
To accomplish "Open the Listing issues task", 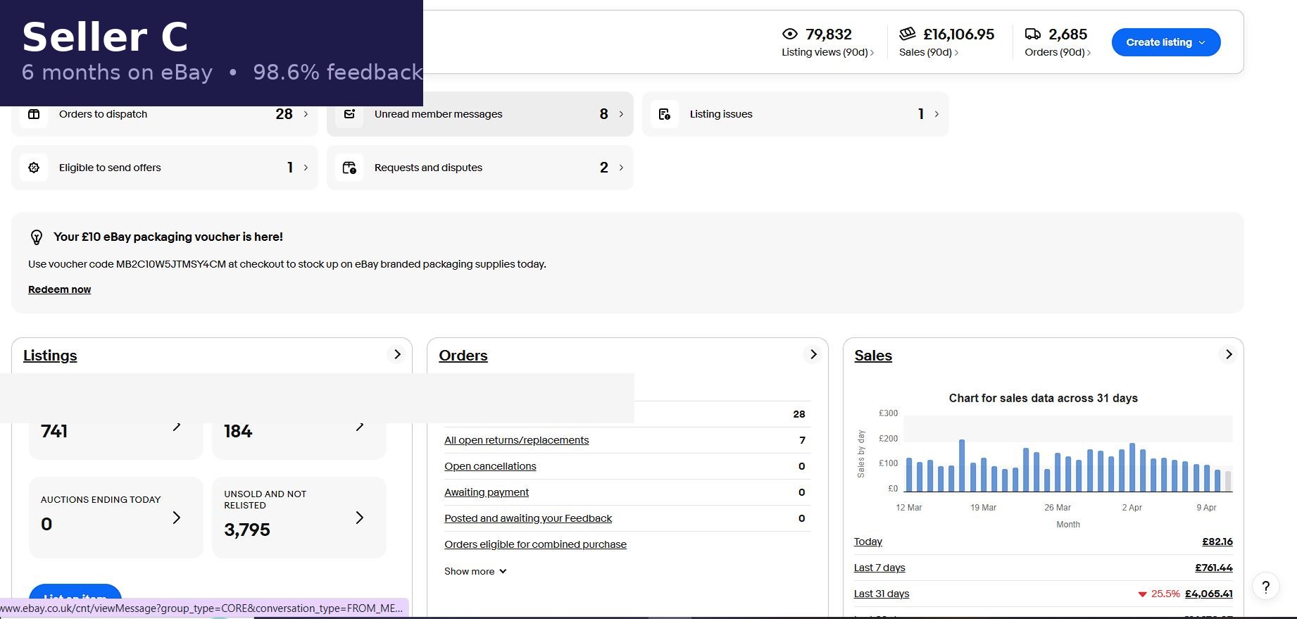I will point(796,114).
